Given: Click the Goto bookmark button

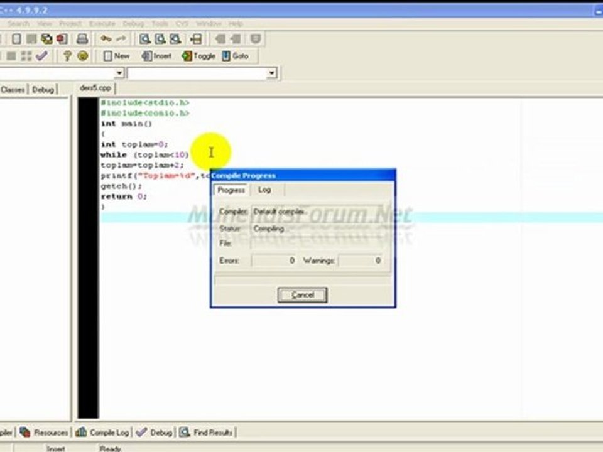Looking at the screenshot, I should (x=236, y=56).
